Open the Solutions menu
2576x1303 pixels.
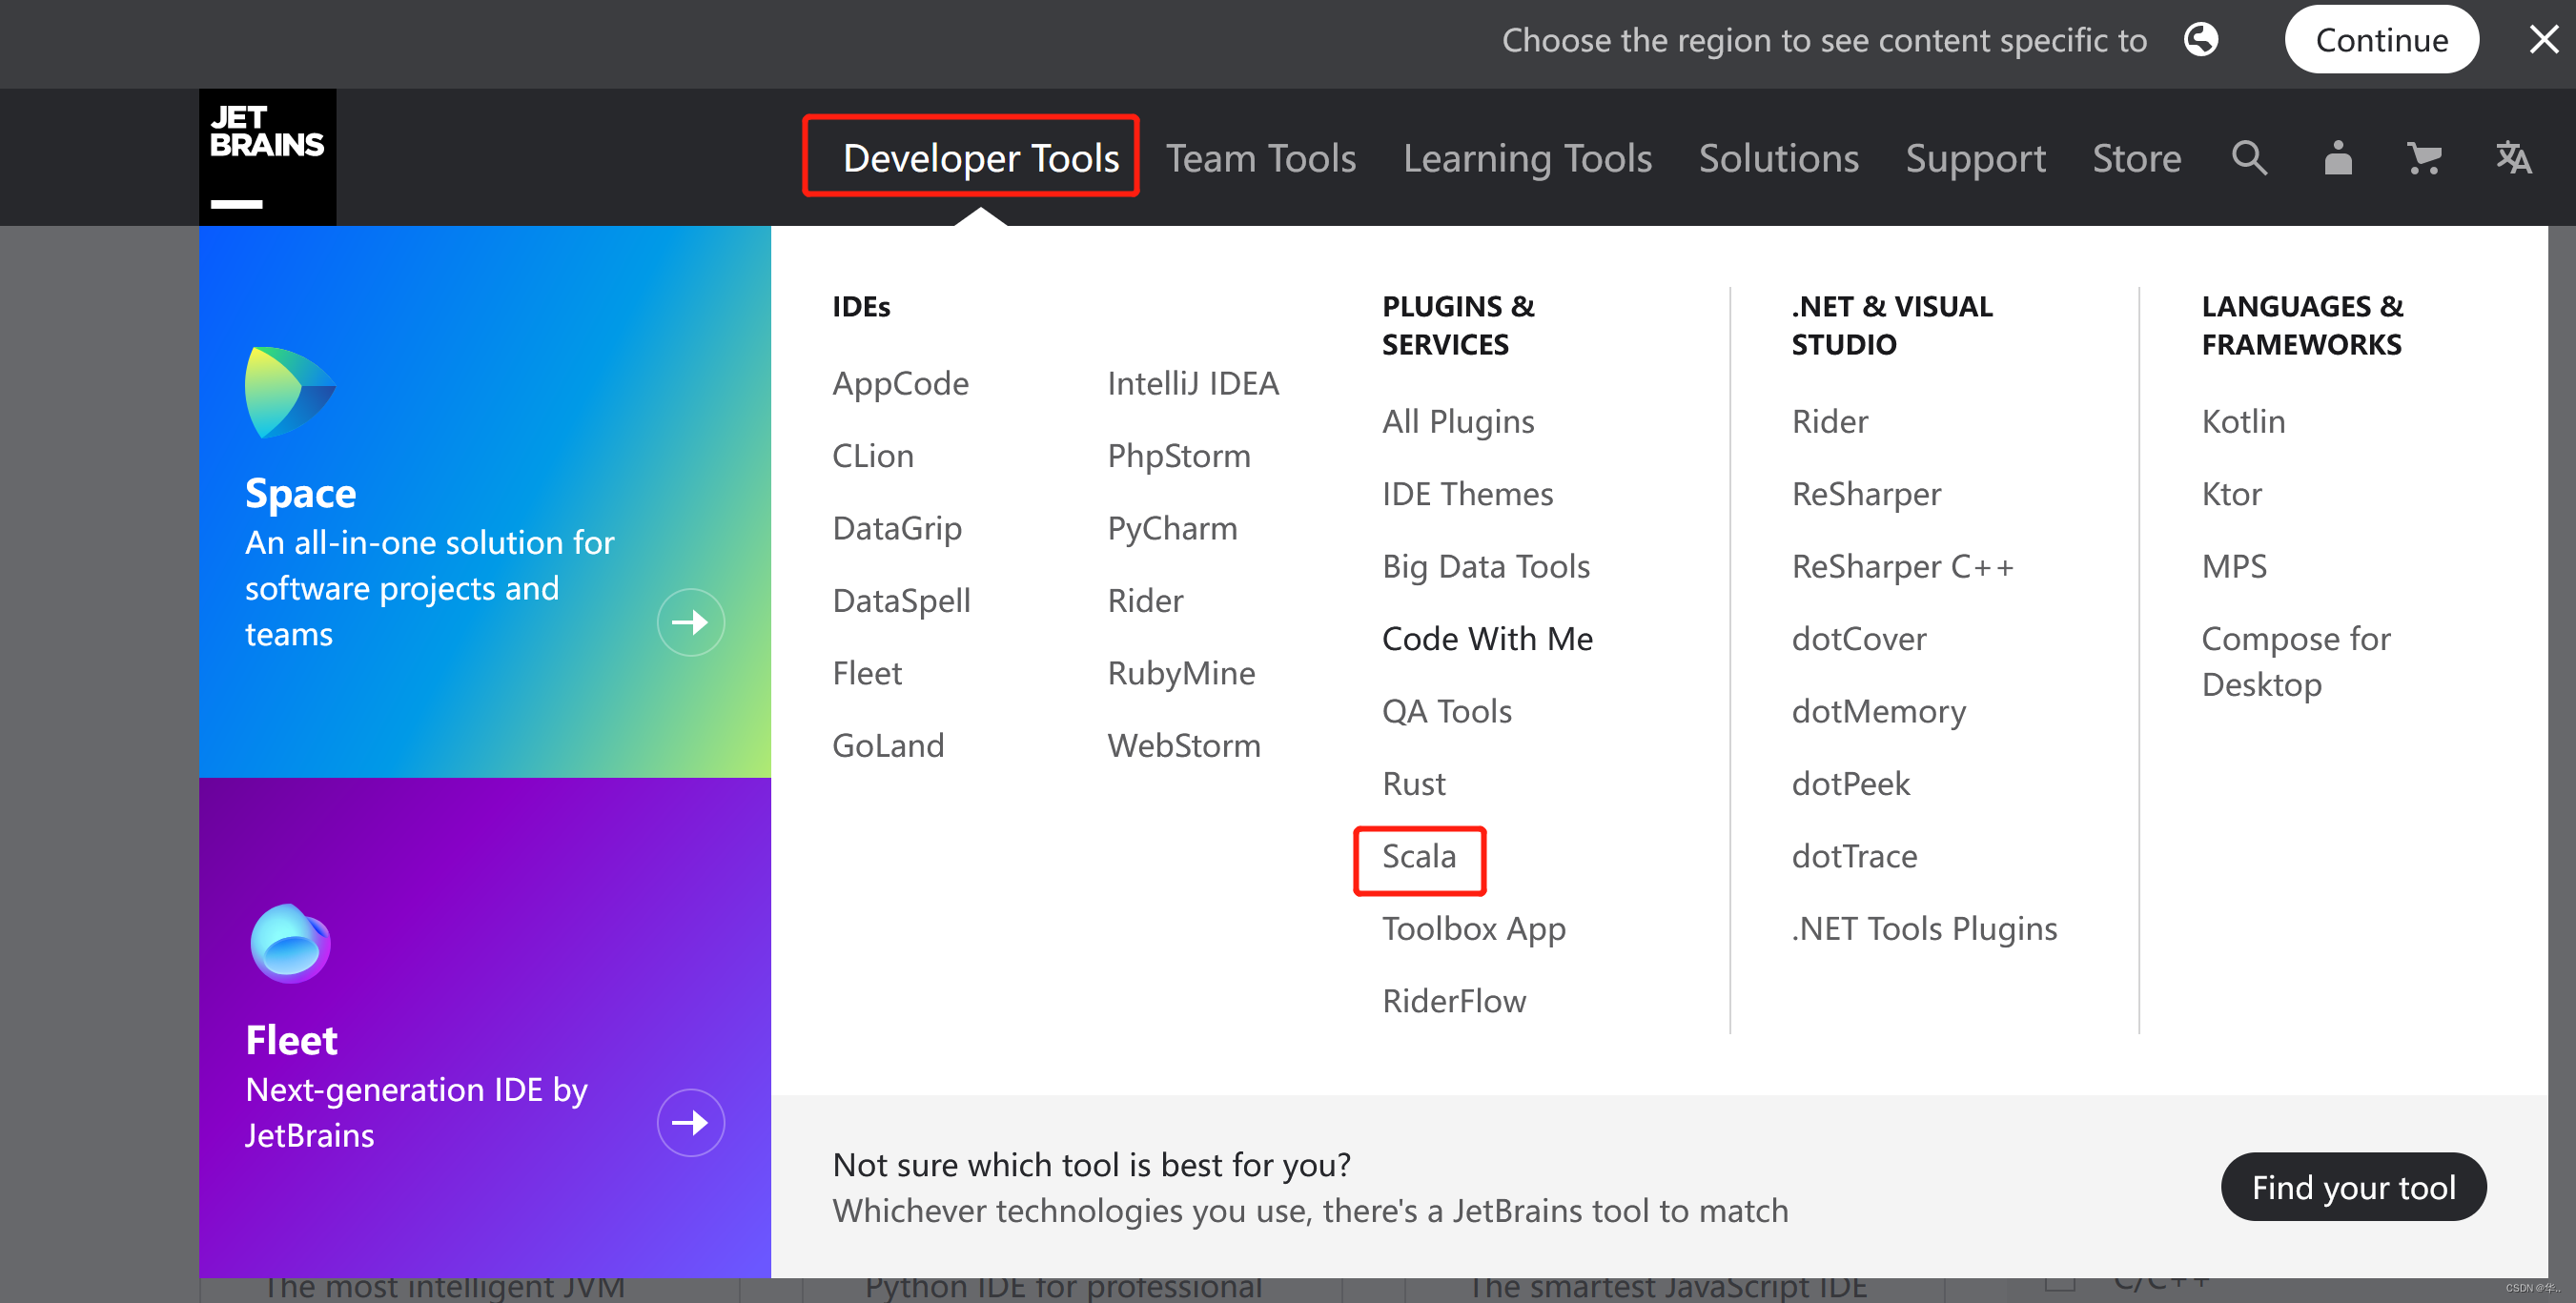(x=1778, y=158)
